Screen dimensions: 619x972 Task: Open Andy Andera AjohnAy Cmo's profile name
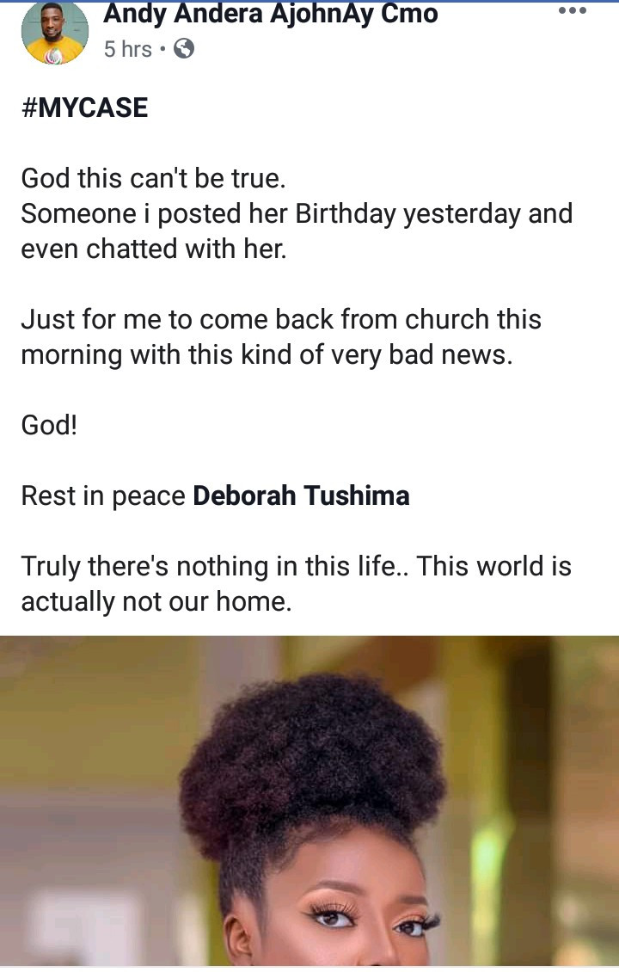tap(271, 14)
